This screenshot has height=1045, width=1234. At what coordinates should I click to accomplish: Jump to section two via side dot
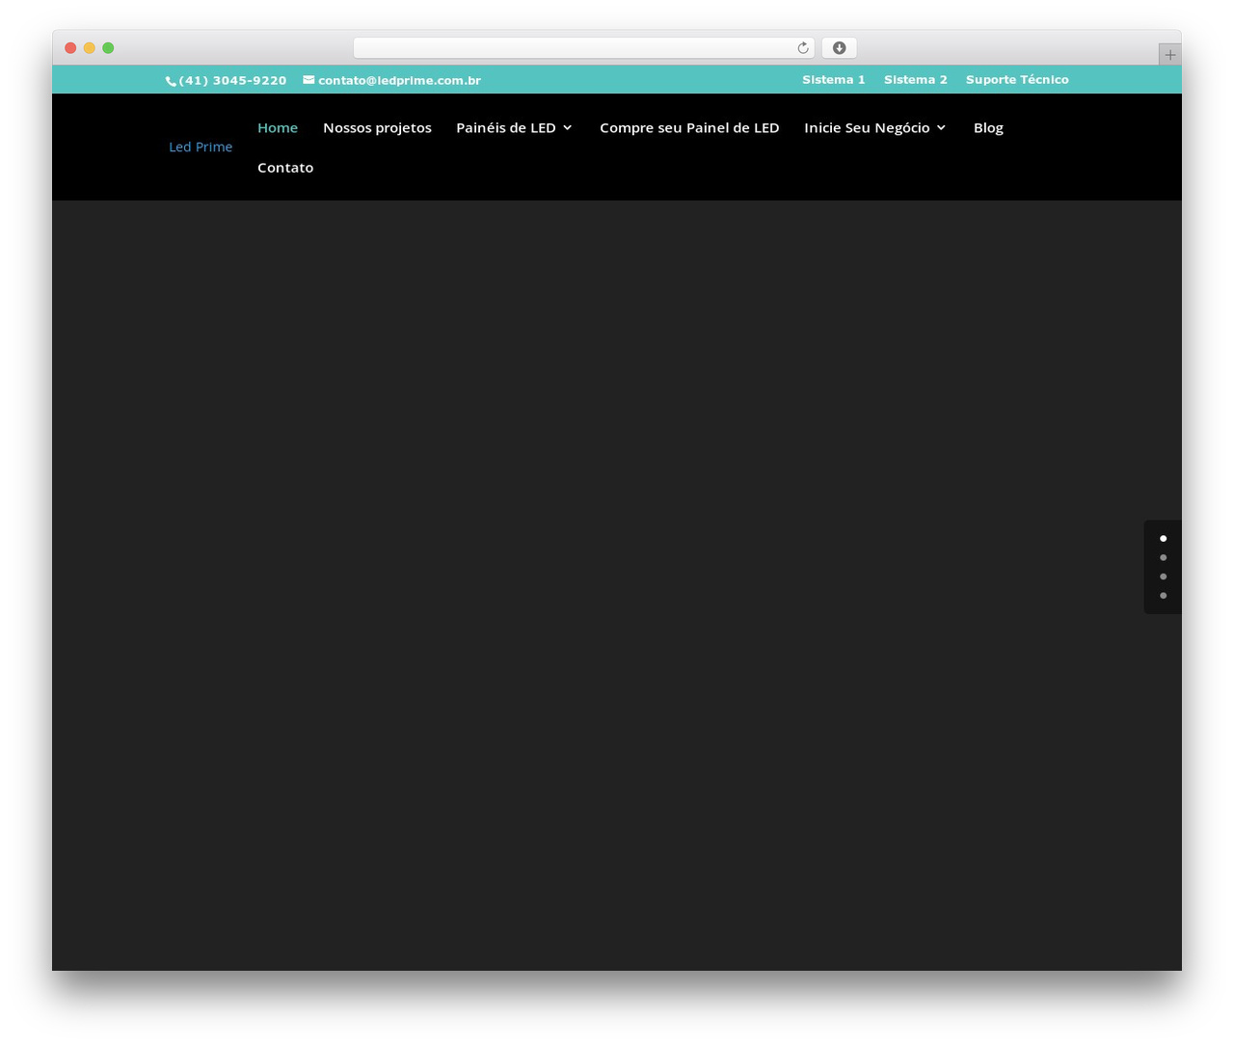tap(1164, 558)
